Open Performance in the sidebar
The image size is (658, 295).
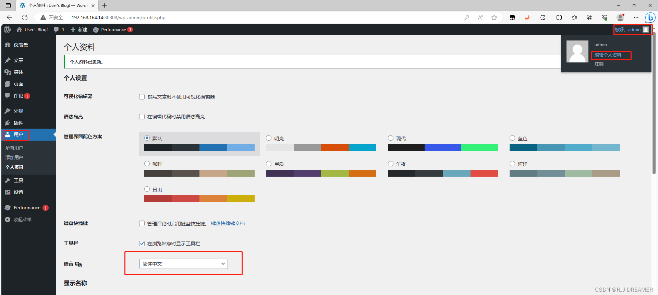point(27,208)
